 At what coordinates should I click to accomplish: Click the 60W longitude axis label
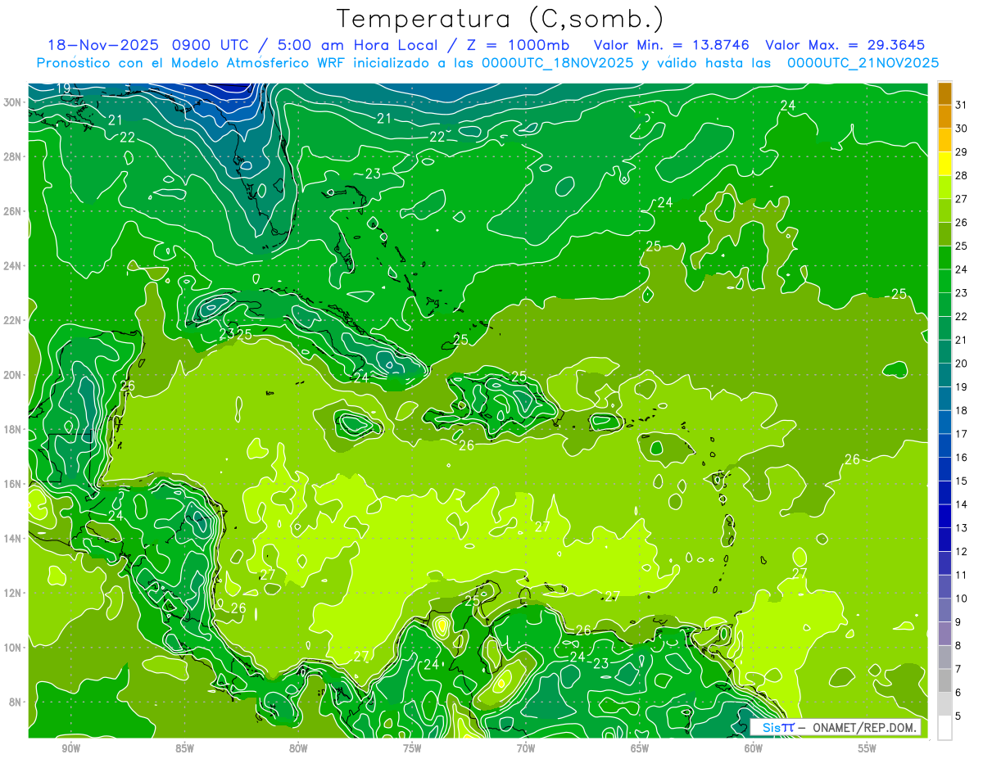coord(754,748)
